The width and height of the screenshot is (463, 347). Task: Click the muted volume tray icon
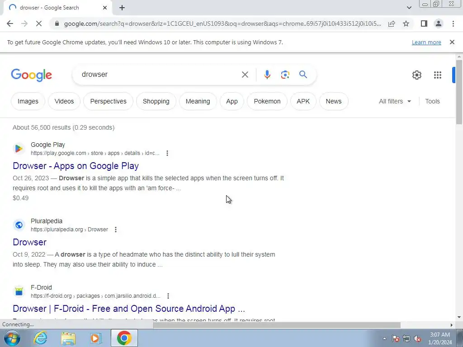(417, 338)
